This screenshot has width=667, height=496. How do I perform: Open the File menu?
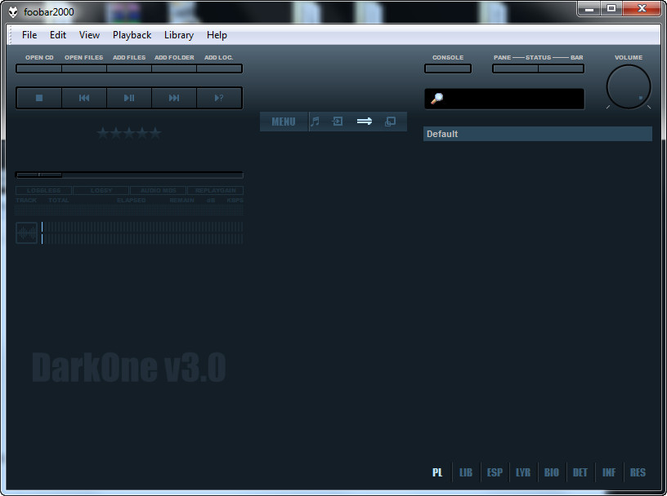[29, 35]
